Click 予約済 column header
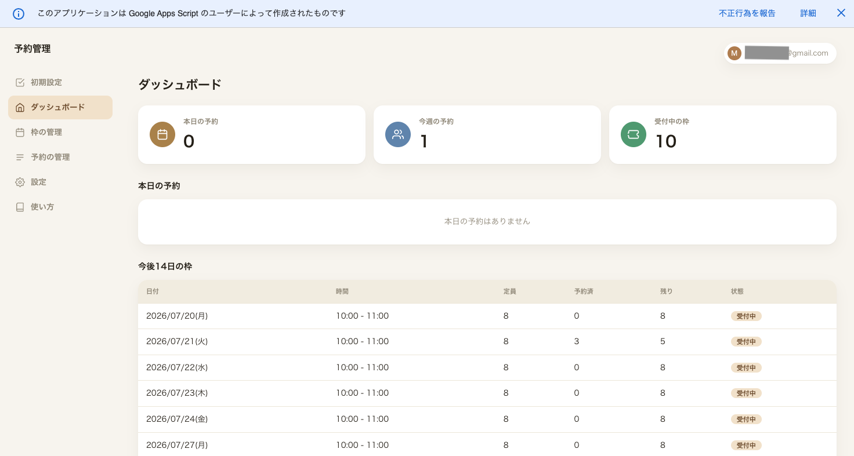The image size is (854, 456). click(x=584, y=291)
